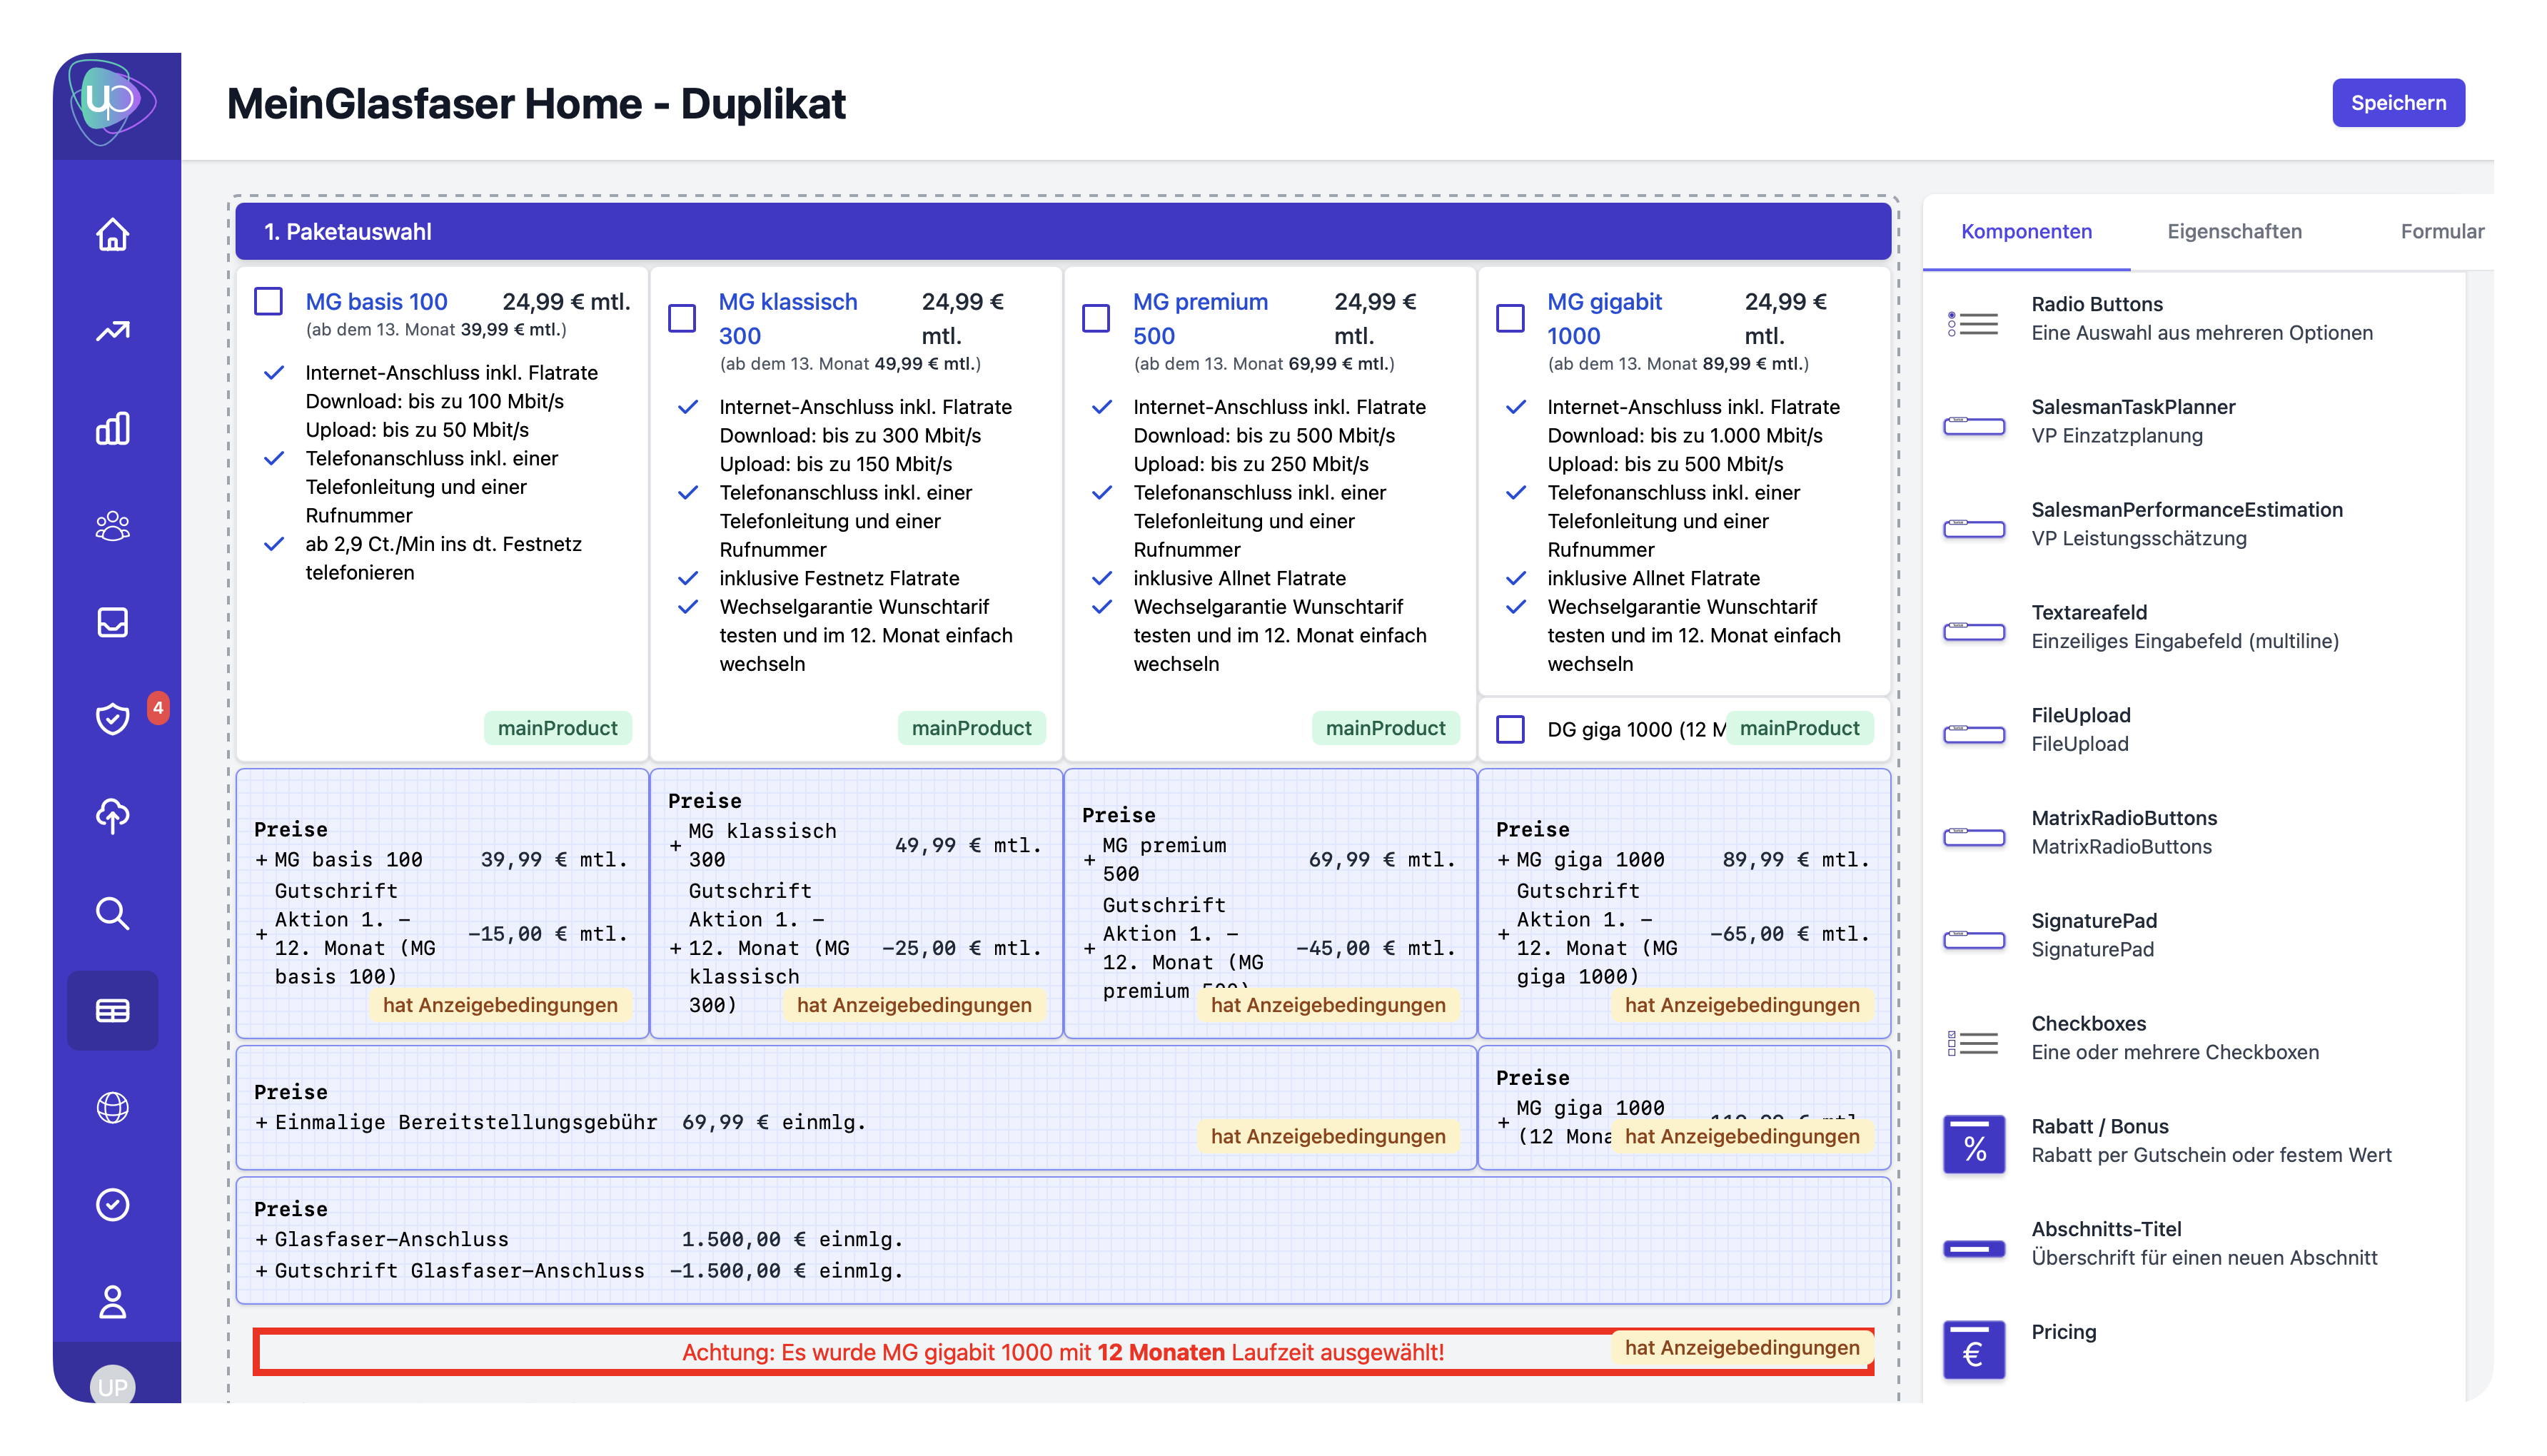
Task: Tick the MG klassisch 300 checkbox
Action: tap(682, 318)
